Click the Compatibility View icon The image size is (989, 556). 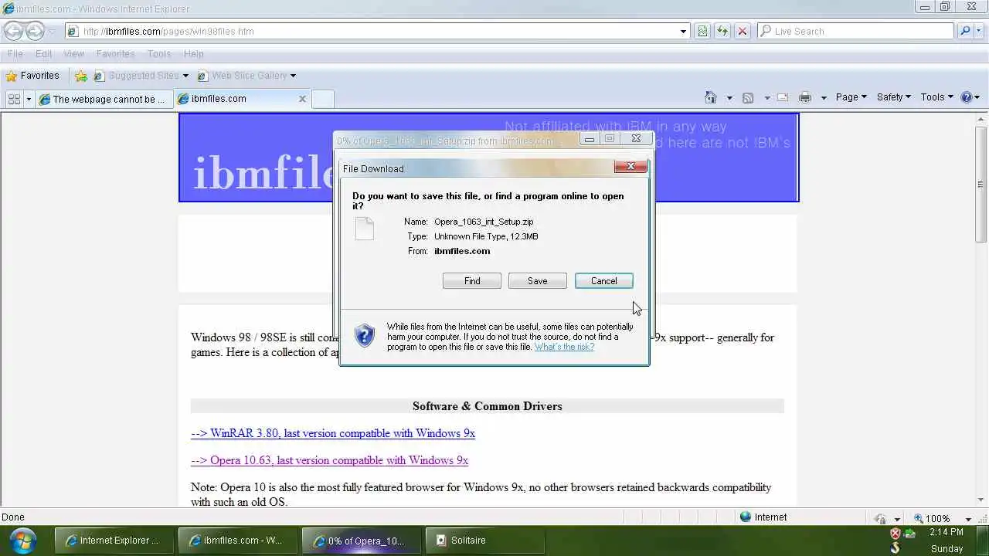(x=702, y=32)
